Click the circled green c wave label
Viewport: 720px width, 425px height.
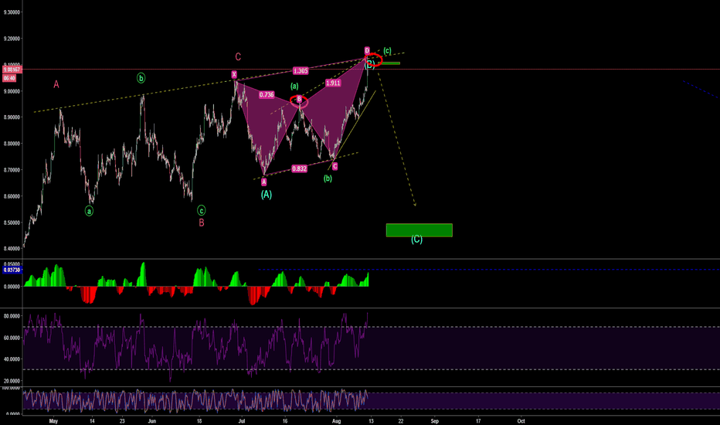201,210
